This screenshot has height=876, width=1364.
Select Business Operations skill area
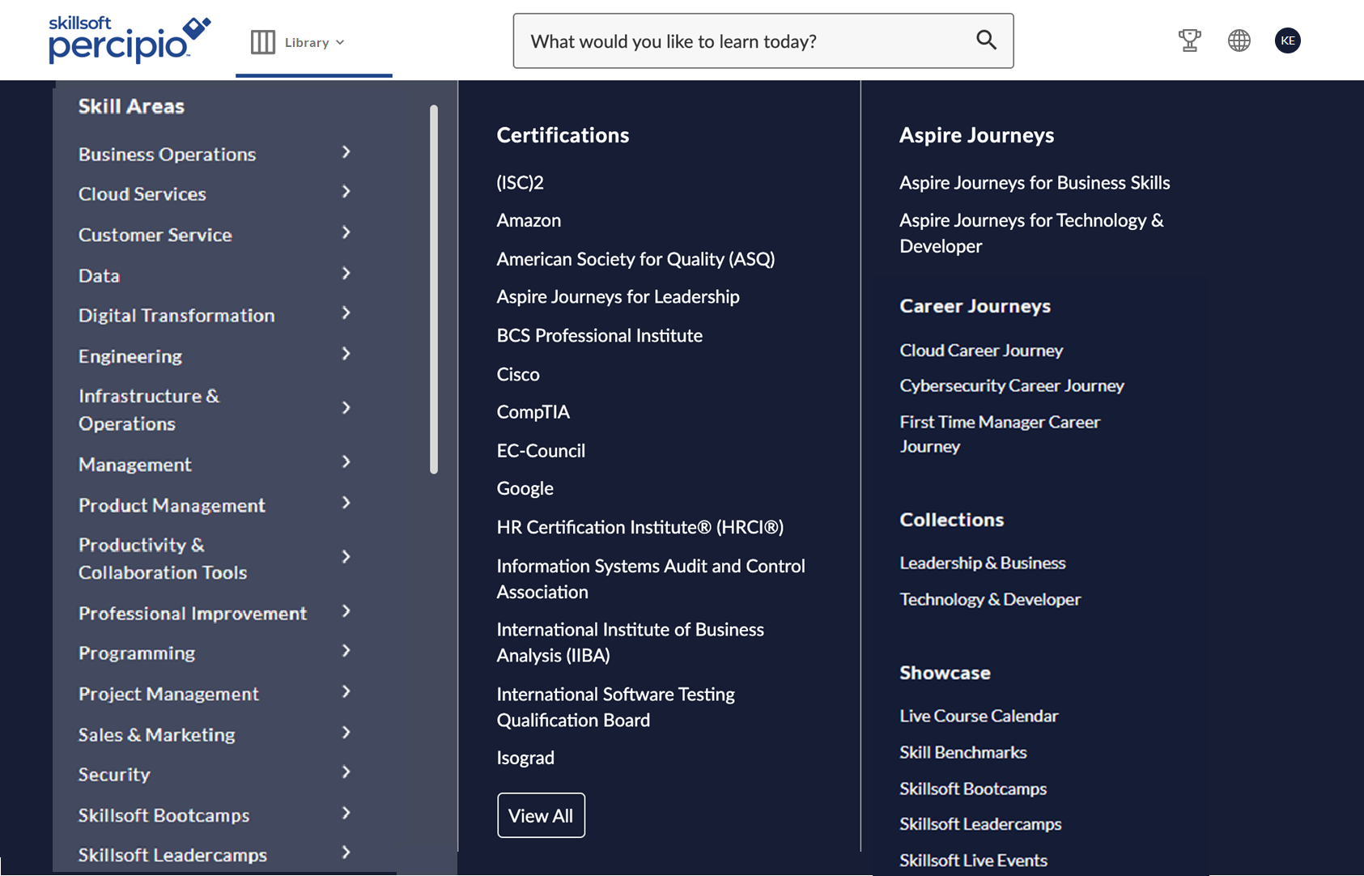[x=167, y=154]
